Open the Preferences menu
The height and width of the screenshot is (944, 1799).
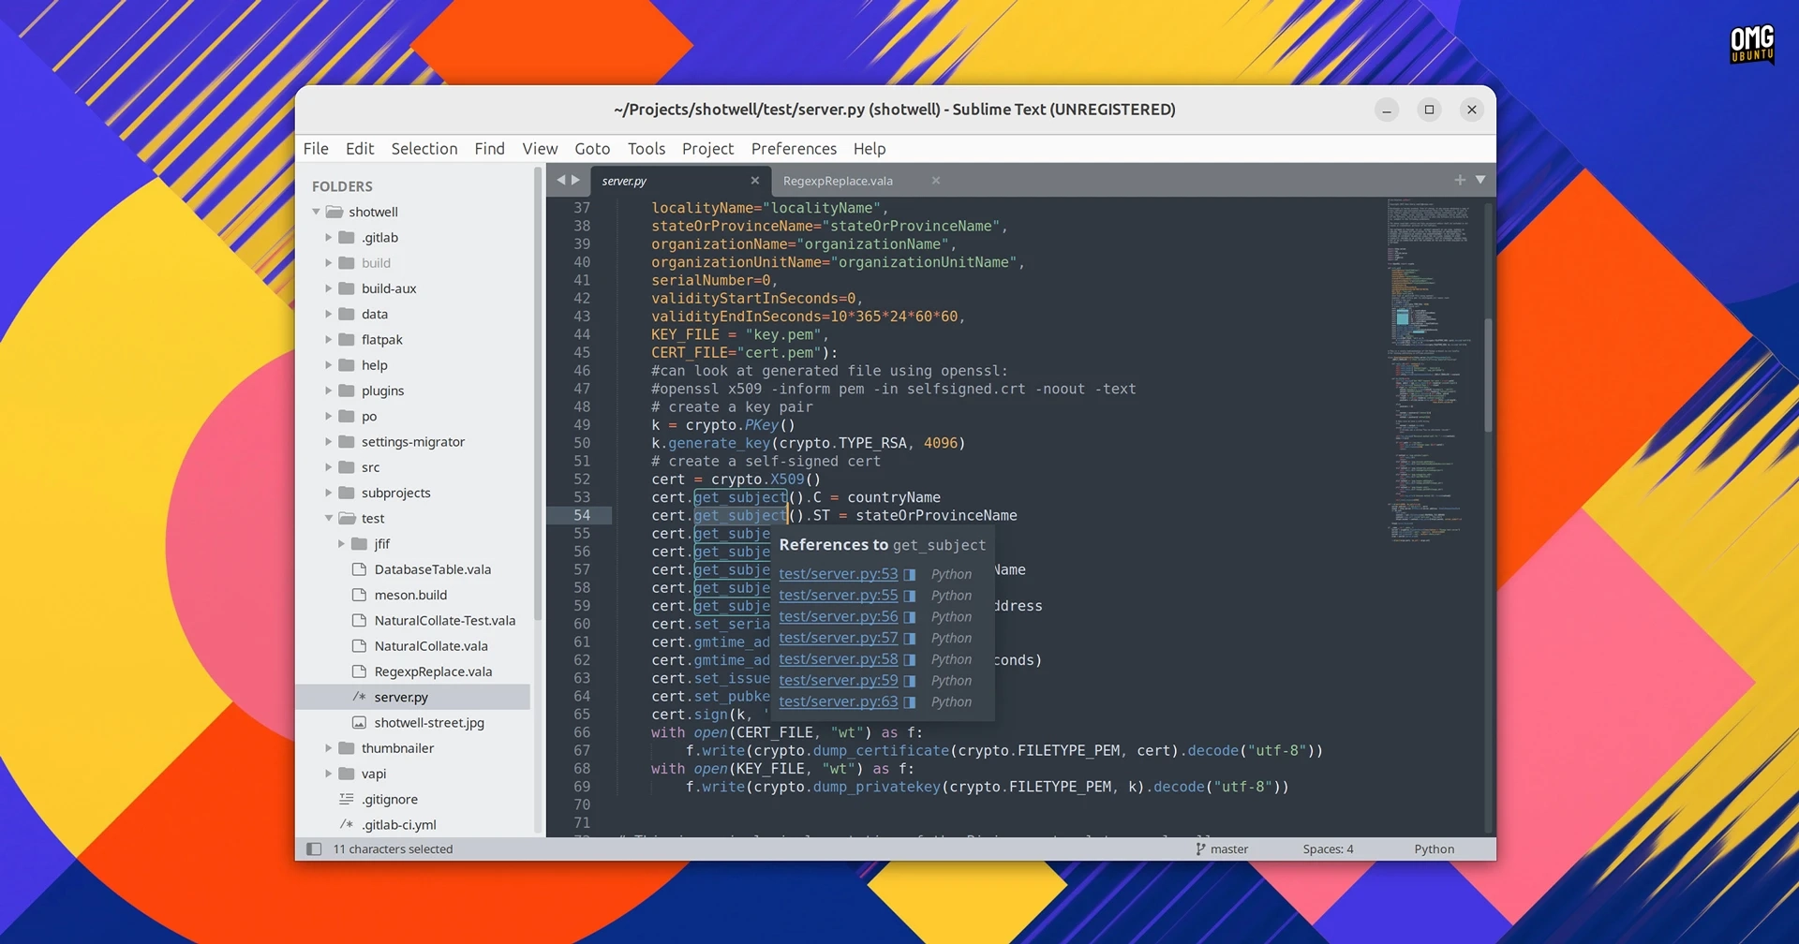pos(794,149)
